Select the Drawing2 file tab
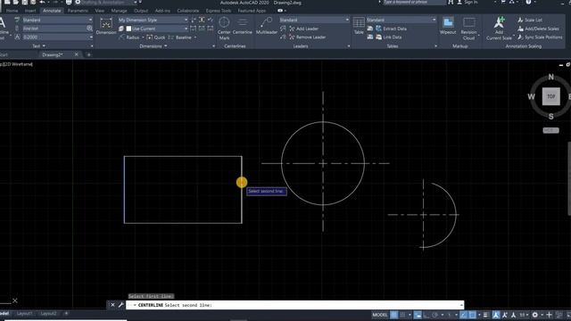 click(x=53, y=55)
